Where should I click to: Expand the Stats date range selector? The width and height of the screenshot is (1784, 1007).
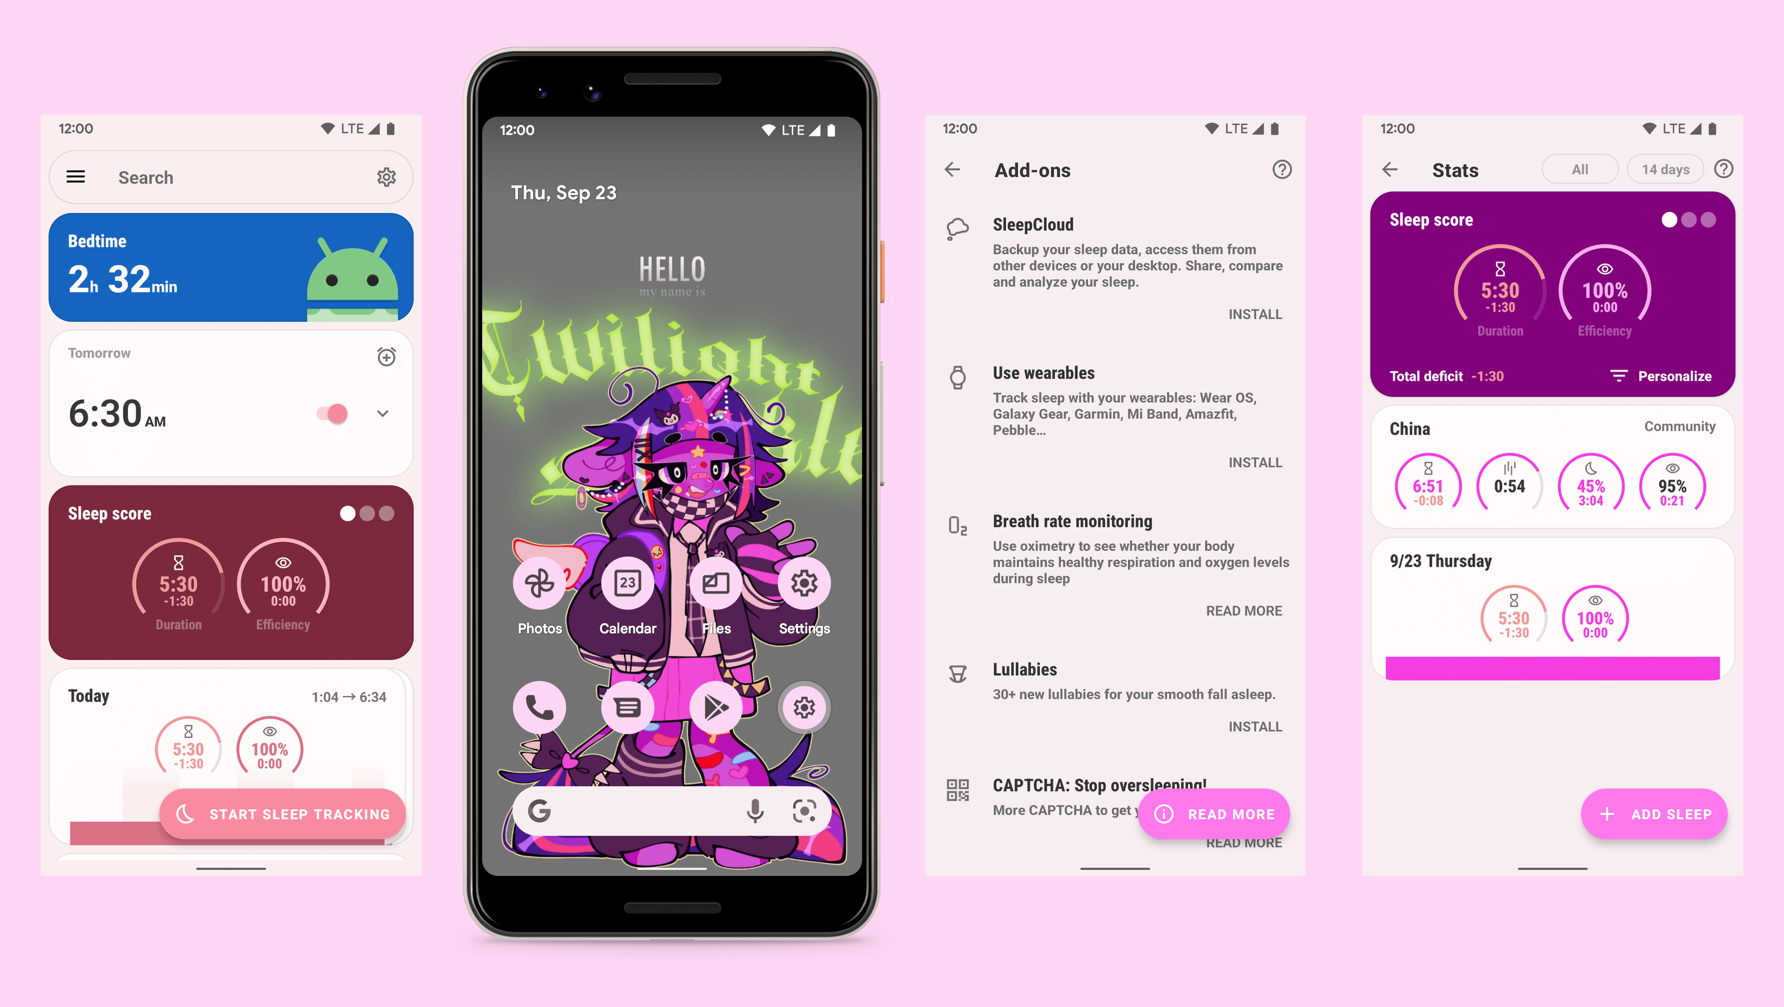[1665, 169]
